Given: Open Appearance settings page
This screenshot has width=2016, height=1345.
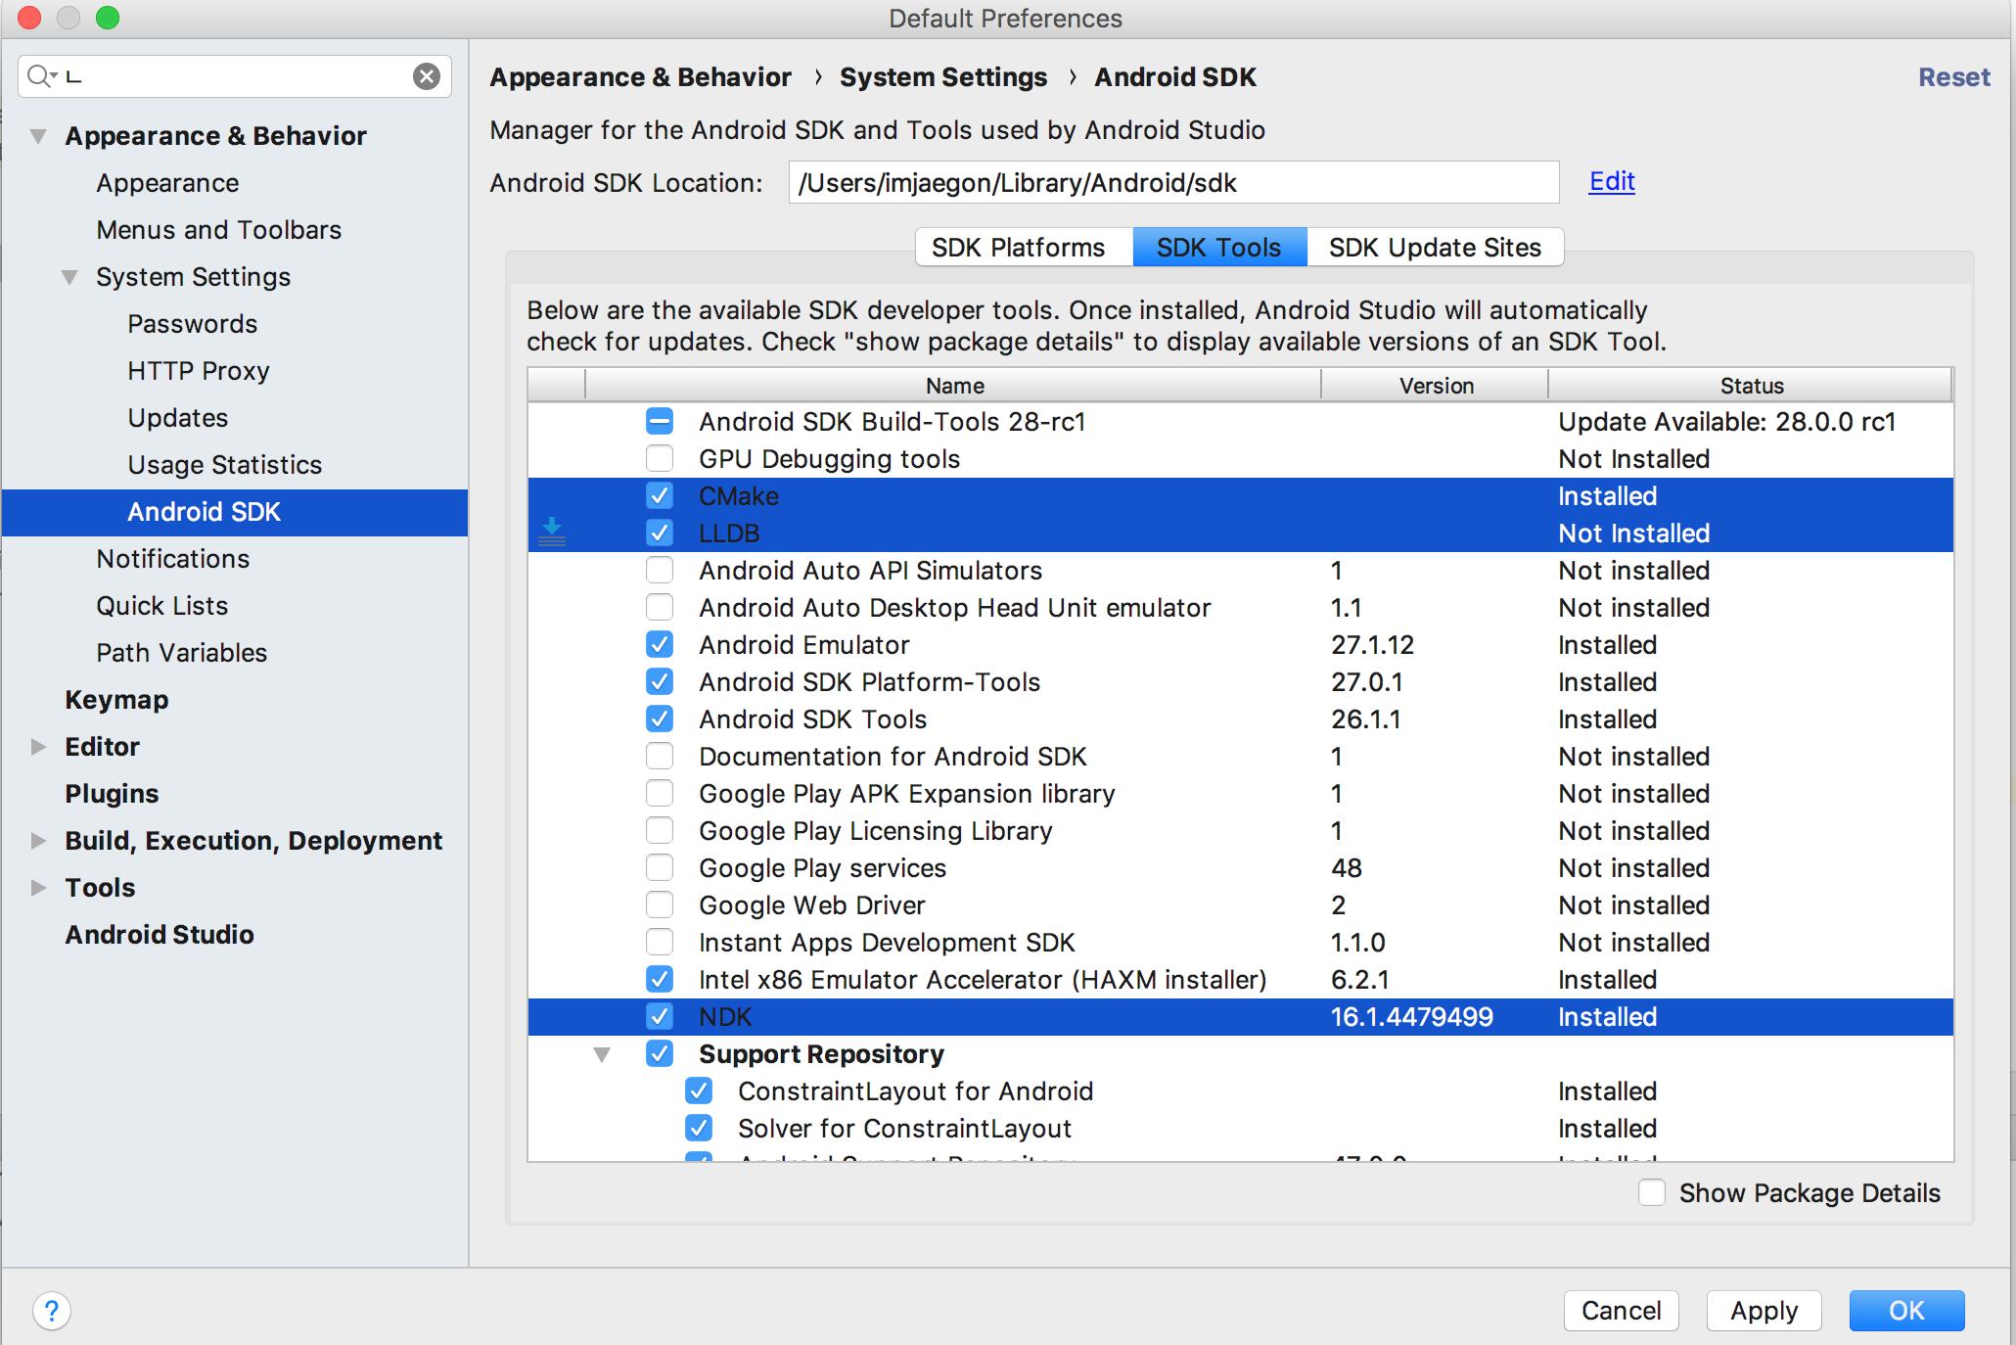Looking at the screenshot, I should 167,183.
